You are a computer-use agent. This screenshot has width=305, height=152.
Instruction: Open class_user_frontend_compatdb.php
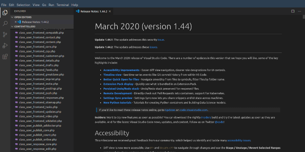pyautogui.click(x=42, y=33)
